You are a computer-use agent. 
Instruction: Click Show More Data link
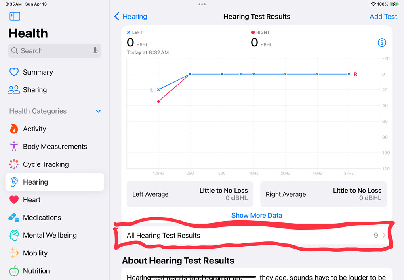257,215
